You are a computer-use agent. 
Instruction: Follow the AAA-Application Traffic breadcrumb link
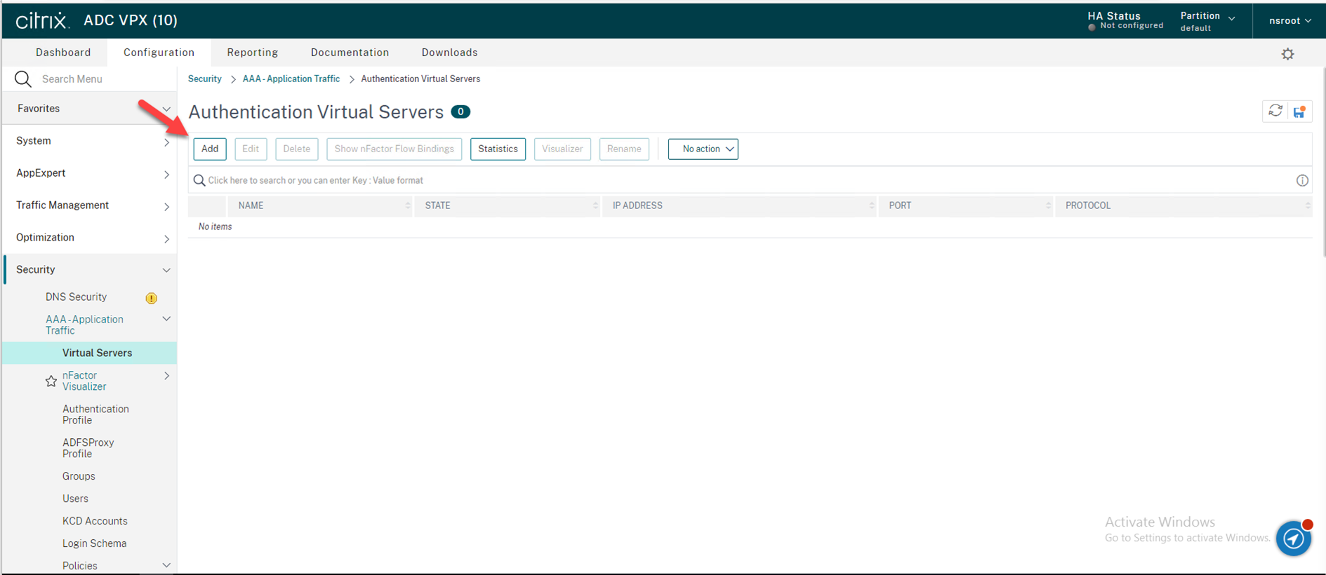click(291, 79)
